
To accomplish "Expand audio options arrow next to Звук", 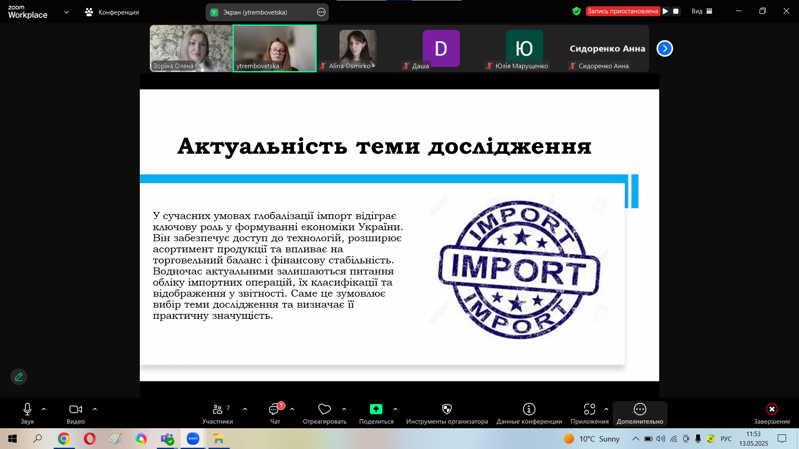I will click(x=44, y=410).
